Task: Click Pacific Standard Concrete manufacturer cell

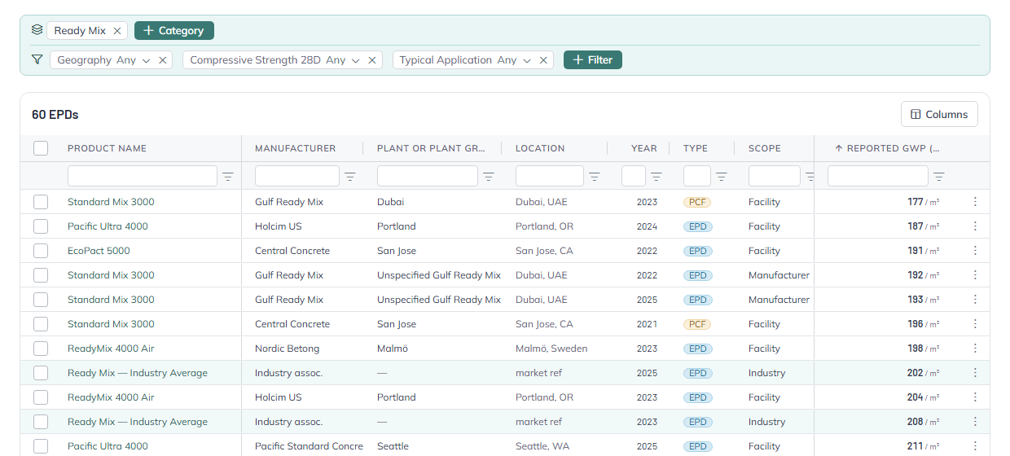Action: [x=309, y=446]
